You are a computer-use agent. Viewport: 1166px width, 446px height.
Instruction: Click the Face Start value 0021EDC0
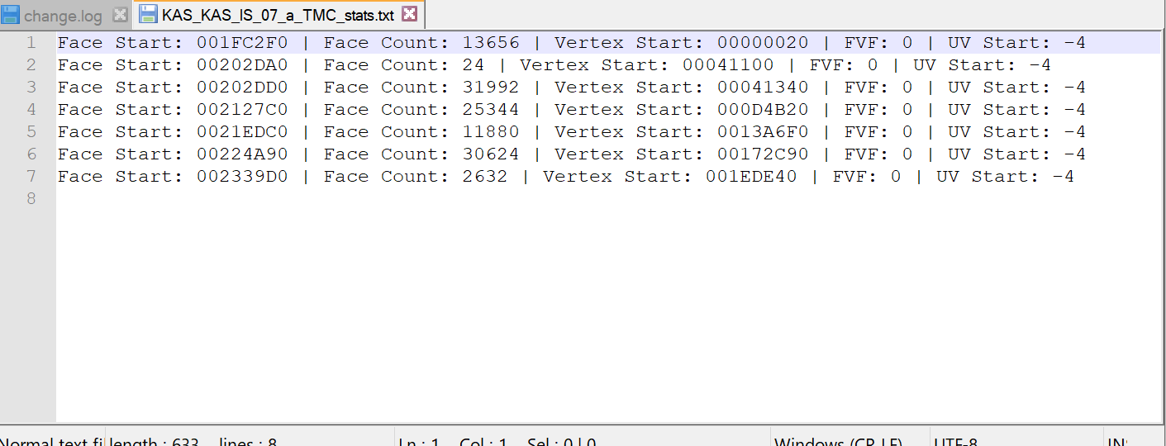click(x=242, y=131)
